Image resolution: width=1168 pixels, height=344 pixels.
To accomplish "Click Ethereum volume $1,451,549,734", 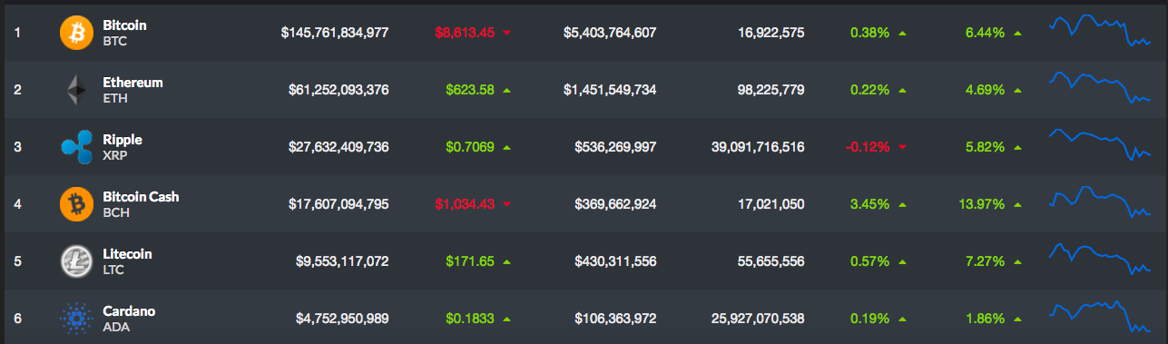I will [610, 90].
